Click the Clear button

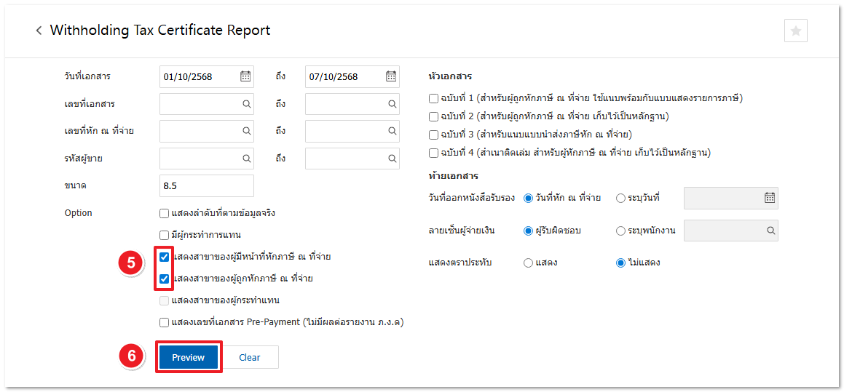click(250, 357)
